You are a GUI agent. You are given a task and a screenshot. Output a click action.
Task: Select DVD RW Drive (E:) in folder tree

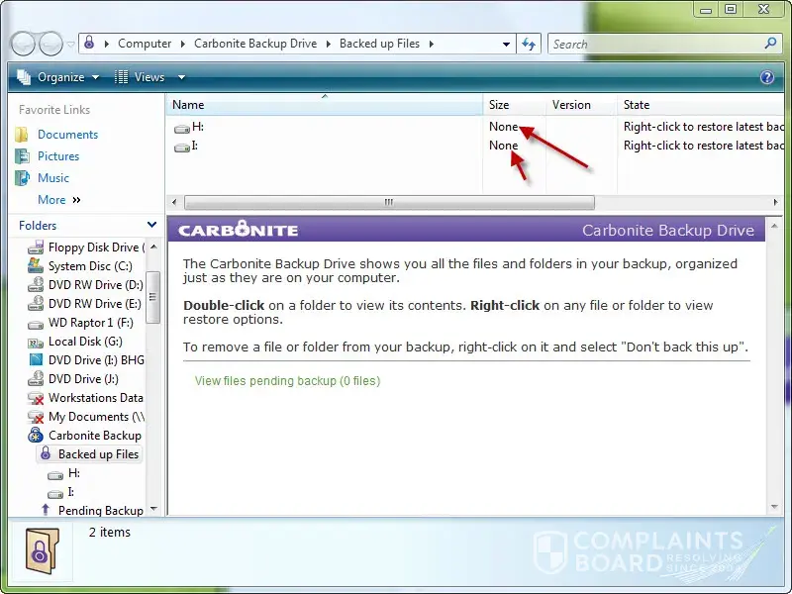pos(84,304)
